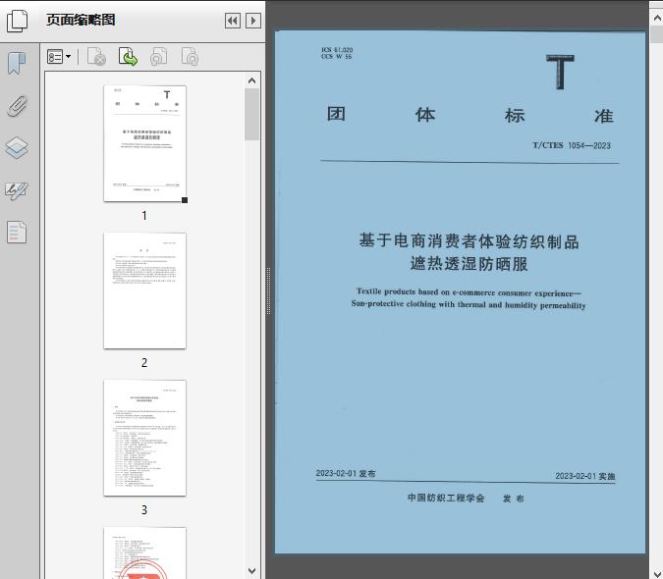
Task: Click the large 'T' logo on the page
Action: click(x=560, y=72)
